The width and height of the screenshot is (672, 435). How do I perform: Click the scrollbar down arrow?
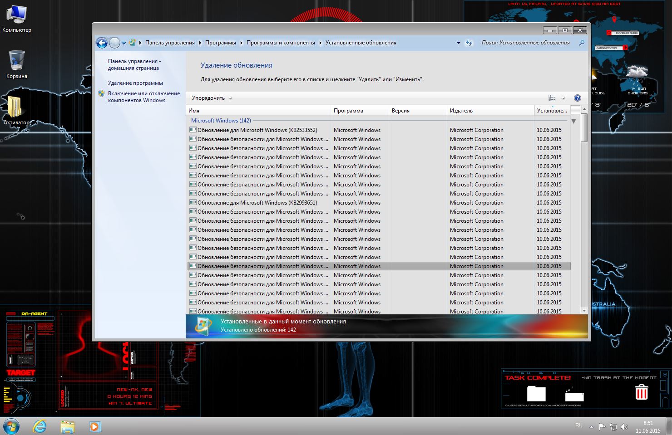click(584, 310)
